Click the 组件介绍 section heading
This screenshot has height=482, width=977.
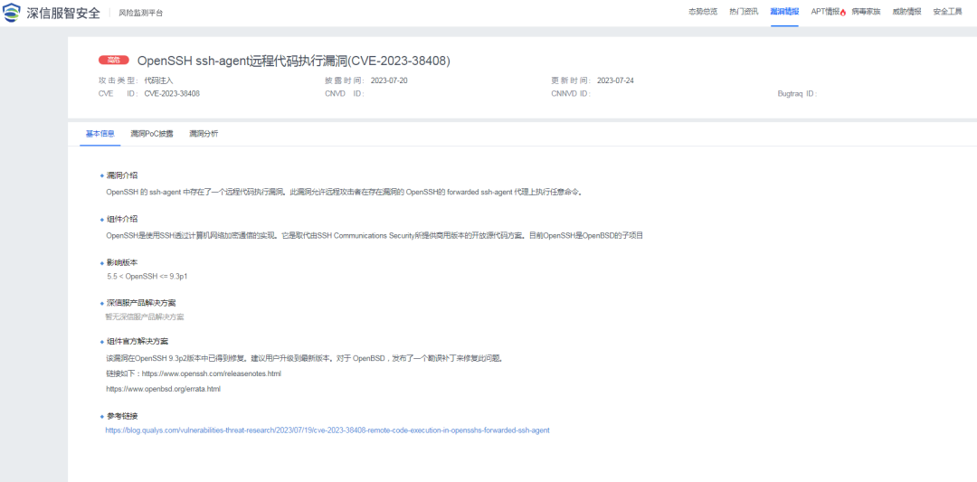(x=122, y=219)
